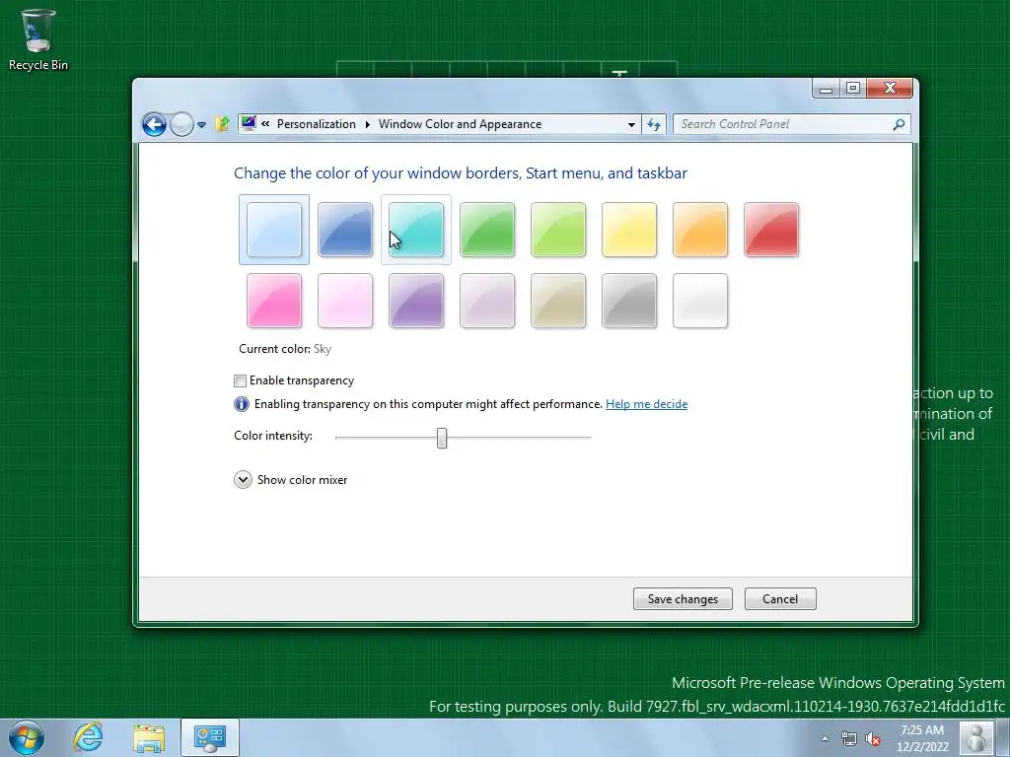Pick the teal Sea color swatch
This screenshot has width=1010, height=757.
click(416, 230)
